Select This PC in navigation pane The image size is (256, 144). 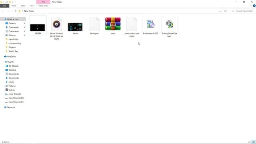point(10,62)
